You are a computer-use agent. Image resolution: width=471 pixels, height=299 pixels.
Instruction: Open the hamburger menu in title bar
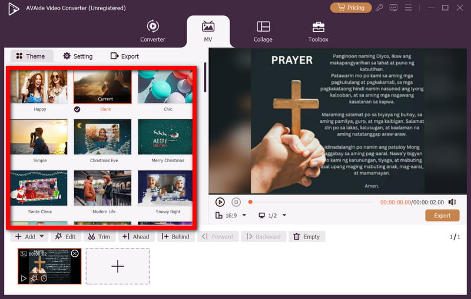407,8
